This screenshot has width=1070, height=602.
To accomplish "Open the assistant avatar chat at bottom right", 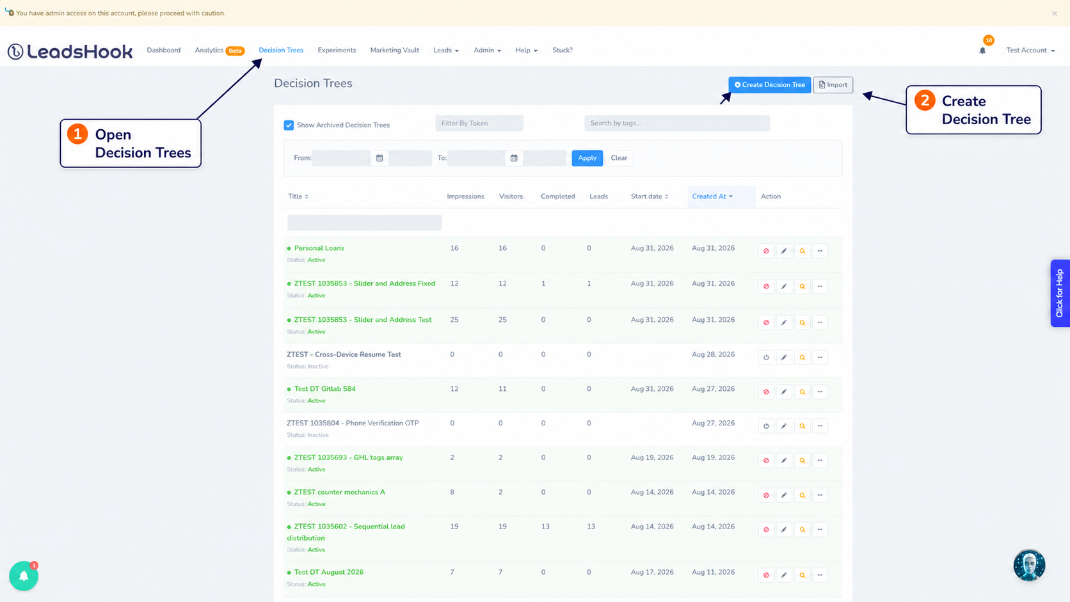I will (1029, 565).
